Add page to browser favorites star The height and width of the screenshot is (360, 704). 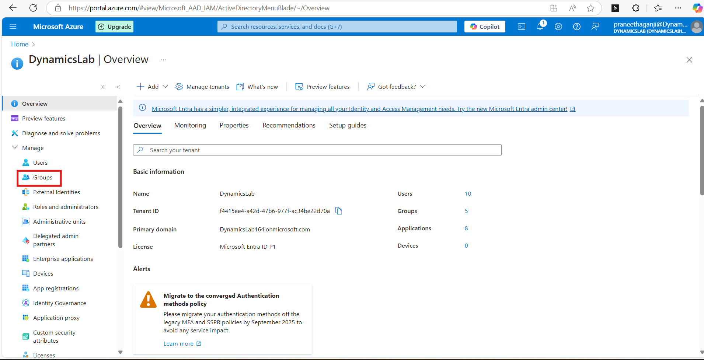(x=590, y=8)
